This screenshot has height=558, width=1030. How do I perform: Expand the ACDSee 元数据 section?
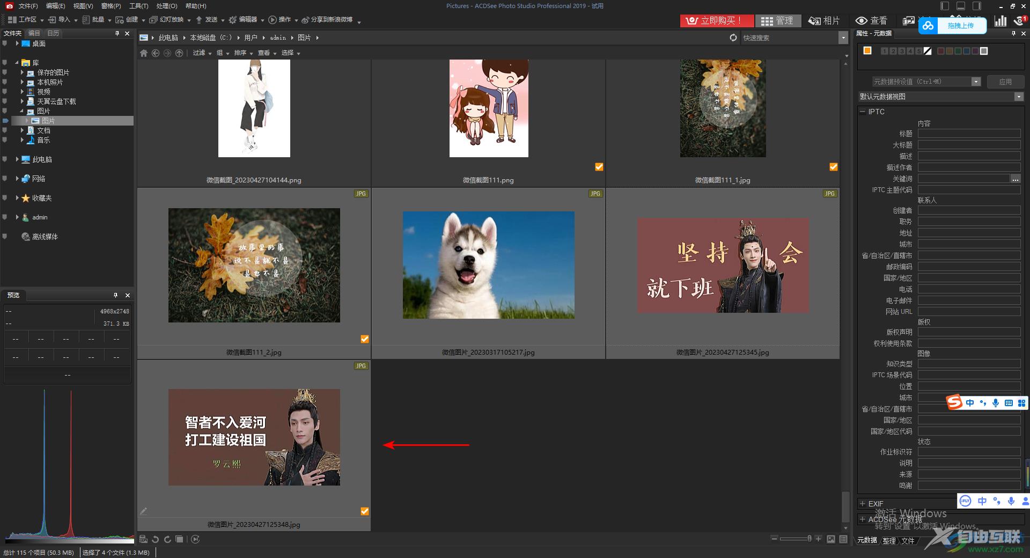tap(863, 519)
